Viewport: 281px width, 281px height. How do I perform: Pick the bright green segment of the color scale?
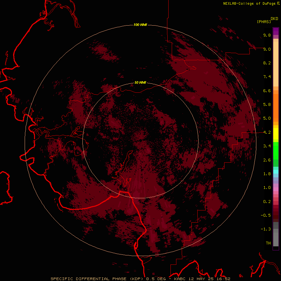click(x=276, y=151)
